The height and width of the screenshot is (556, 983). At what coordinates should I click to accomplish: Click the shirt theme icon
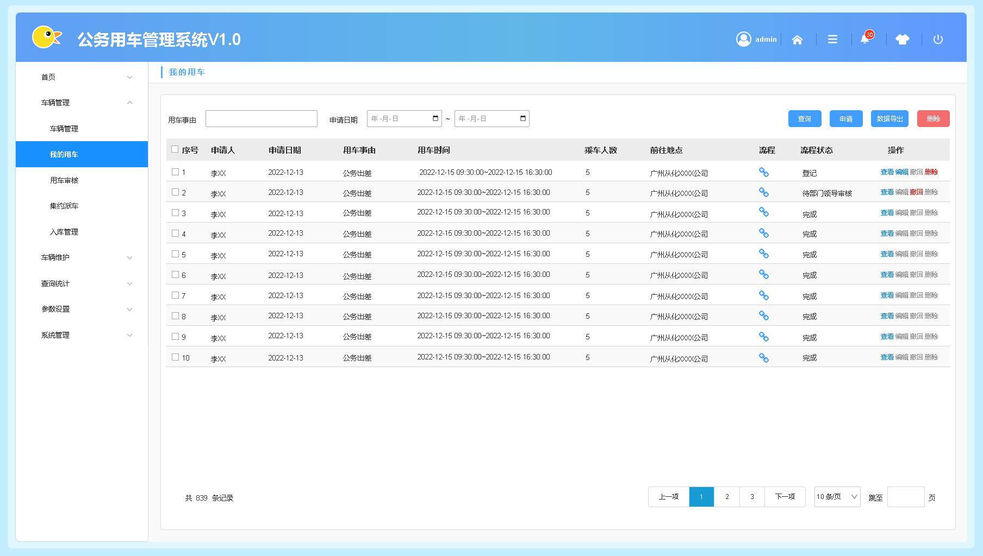pos(903,40)
